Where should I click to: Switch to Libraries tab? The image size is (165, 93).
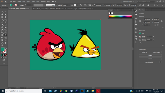[x=148, y=10]
